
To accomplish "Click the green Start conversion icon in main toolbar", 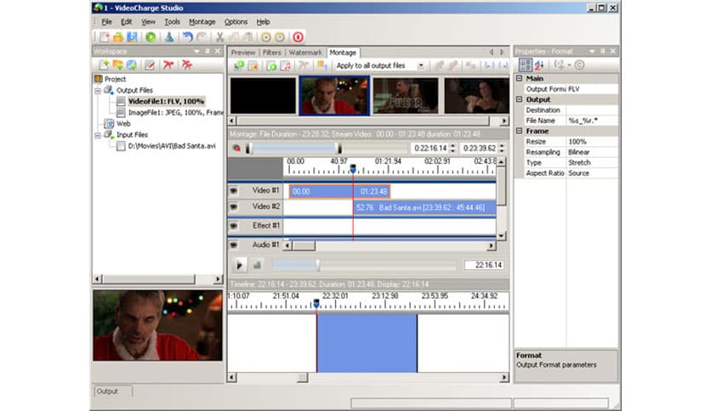I will coord(151,37).
